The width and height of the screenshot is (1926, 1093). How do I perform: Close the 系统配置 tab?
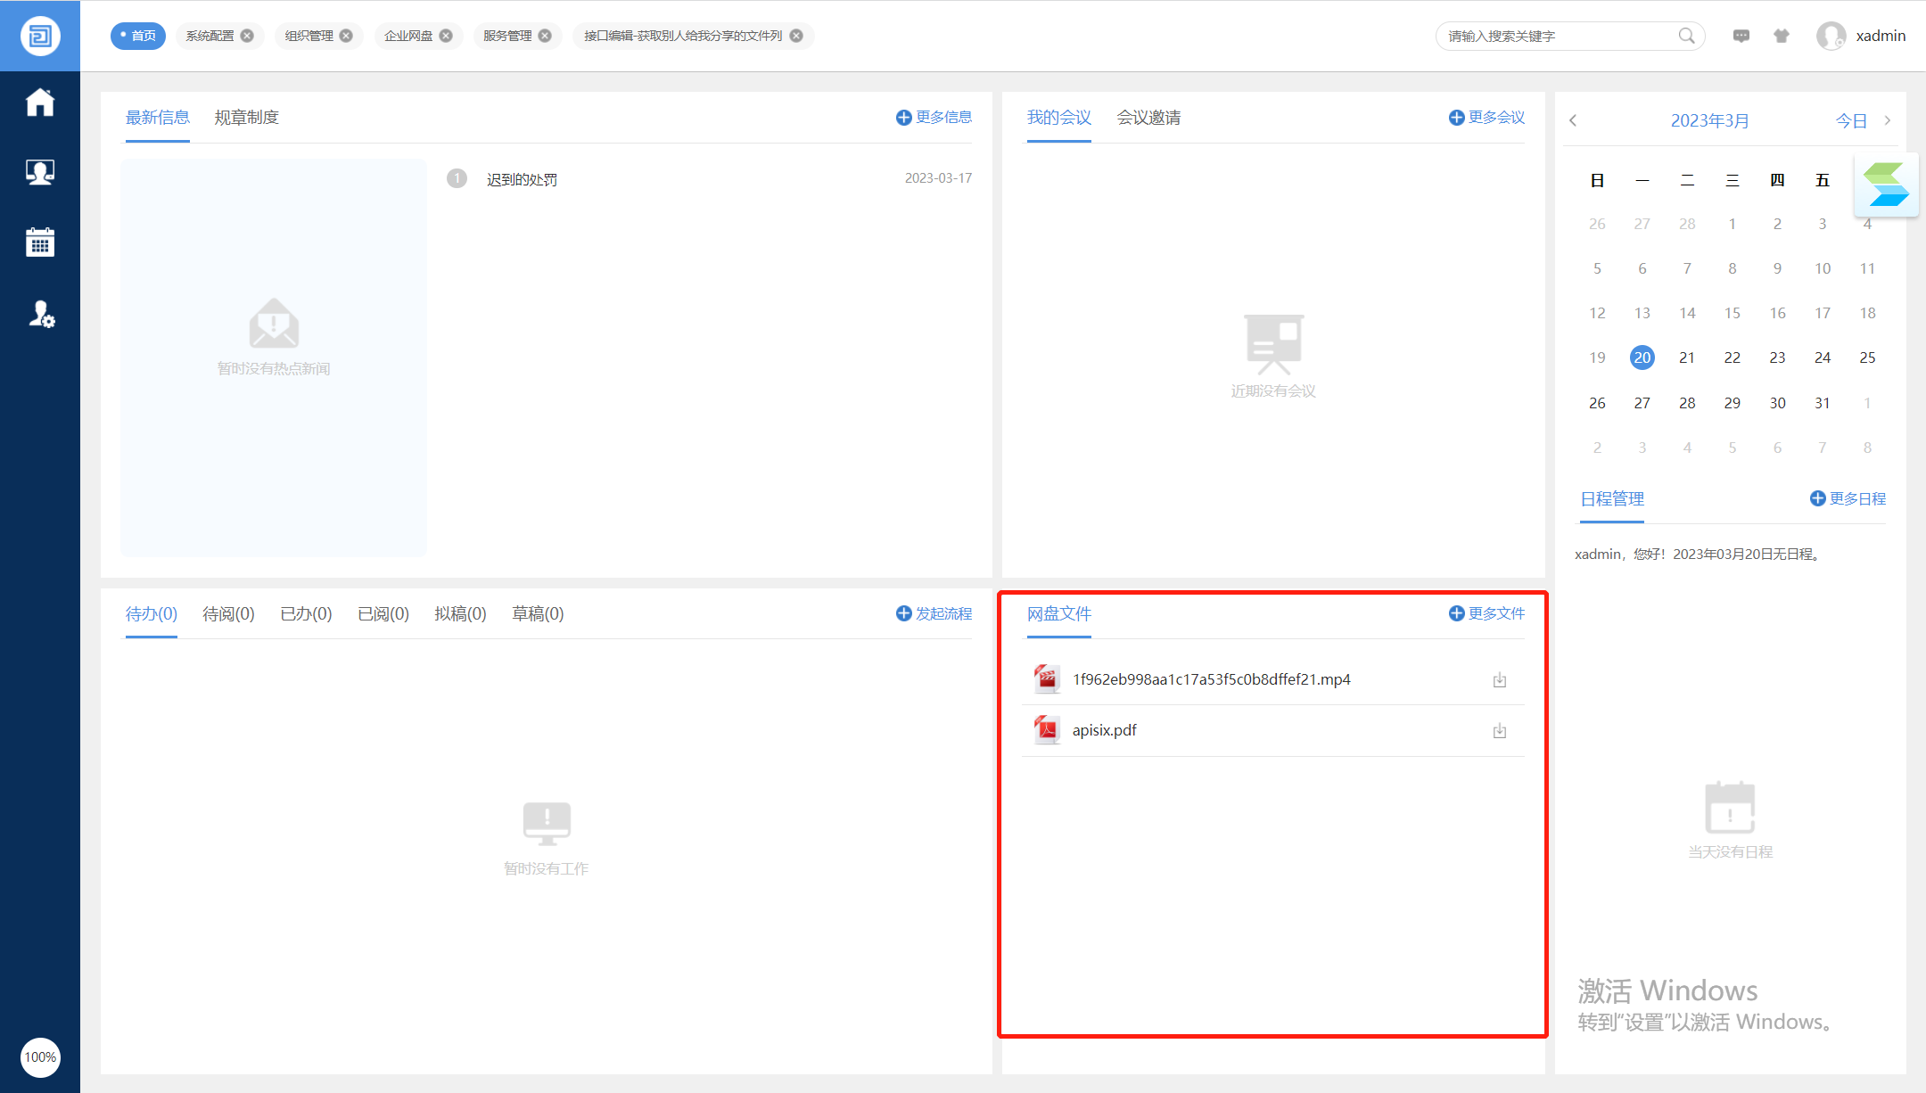coord(247,36)
